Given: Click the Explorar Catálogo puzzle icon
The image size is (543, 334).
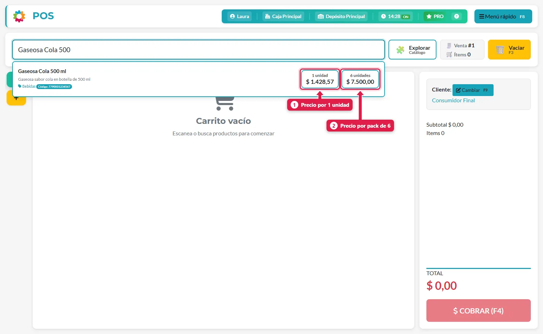Looking at the screenshot, I should click(x=401, y=50).
